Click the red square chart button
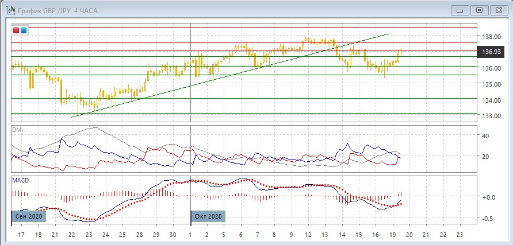 (16, 30)
